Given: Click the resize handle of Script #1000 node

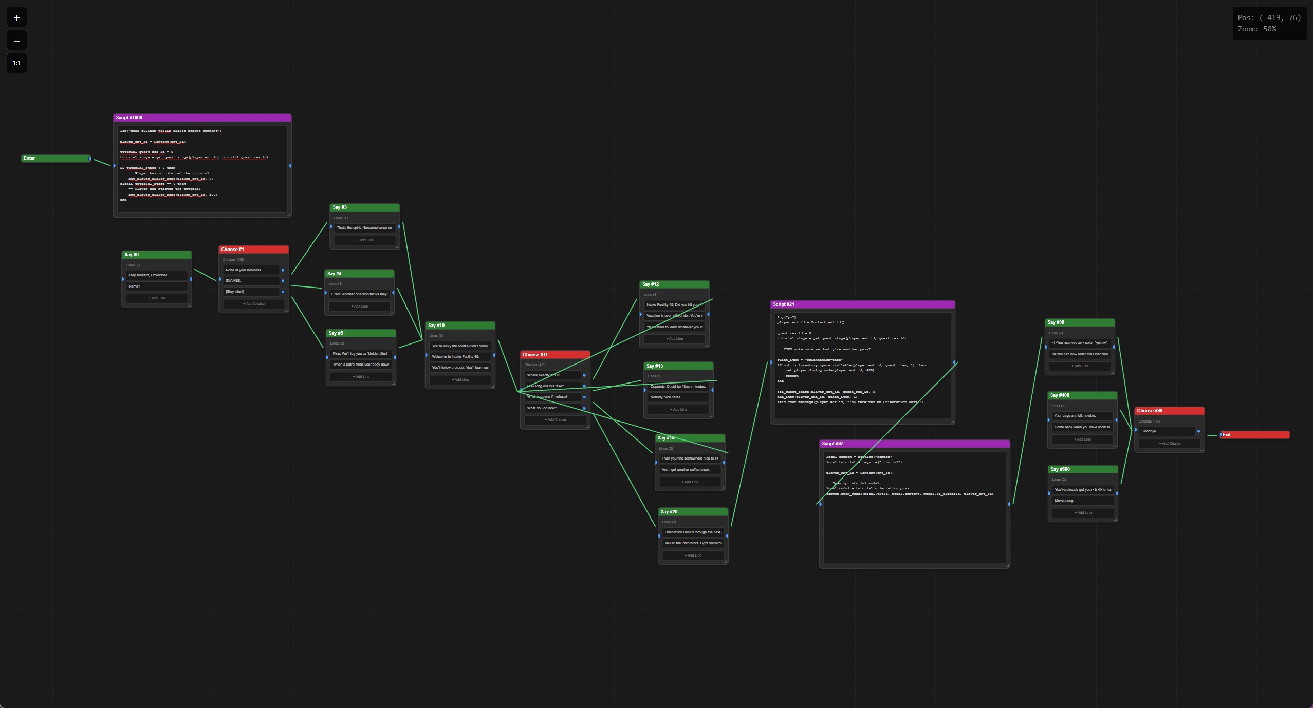Looking at the screenshot, I should coord(288,215).
